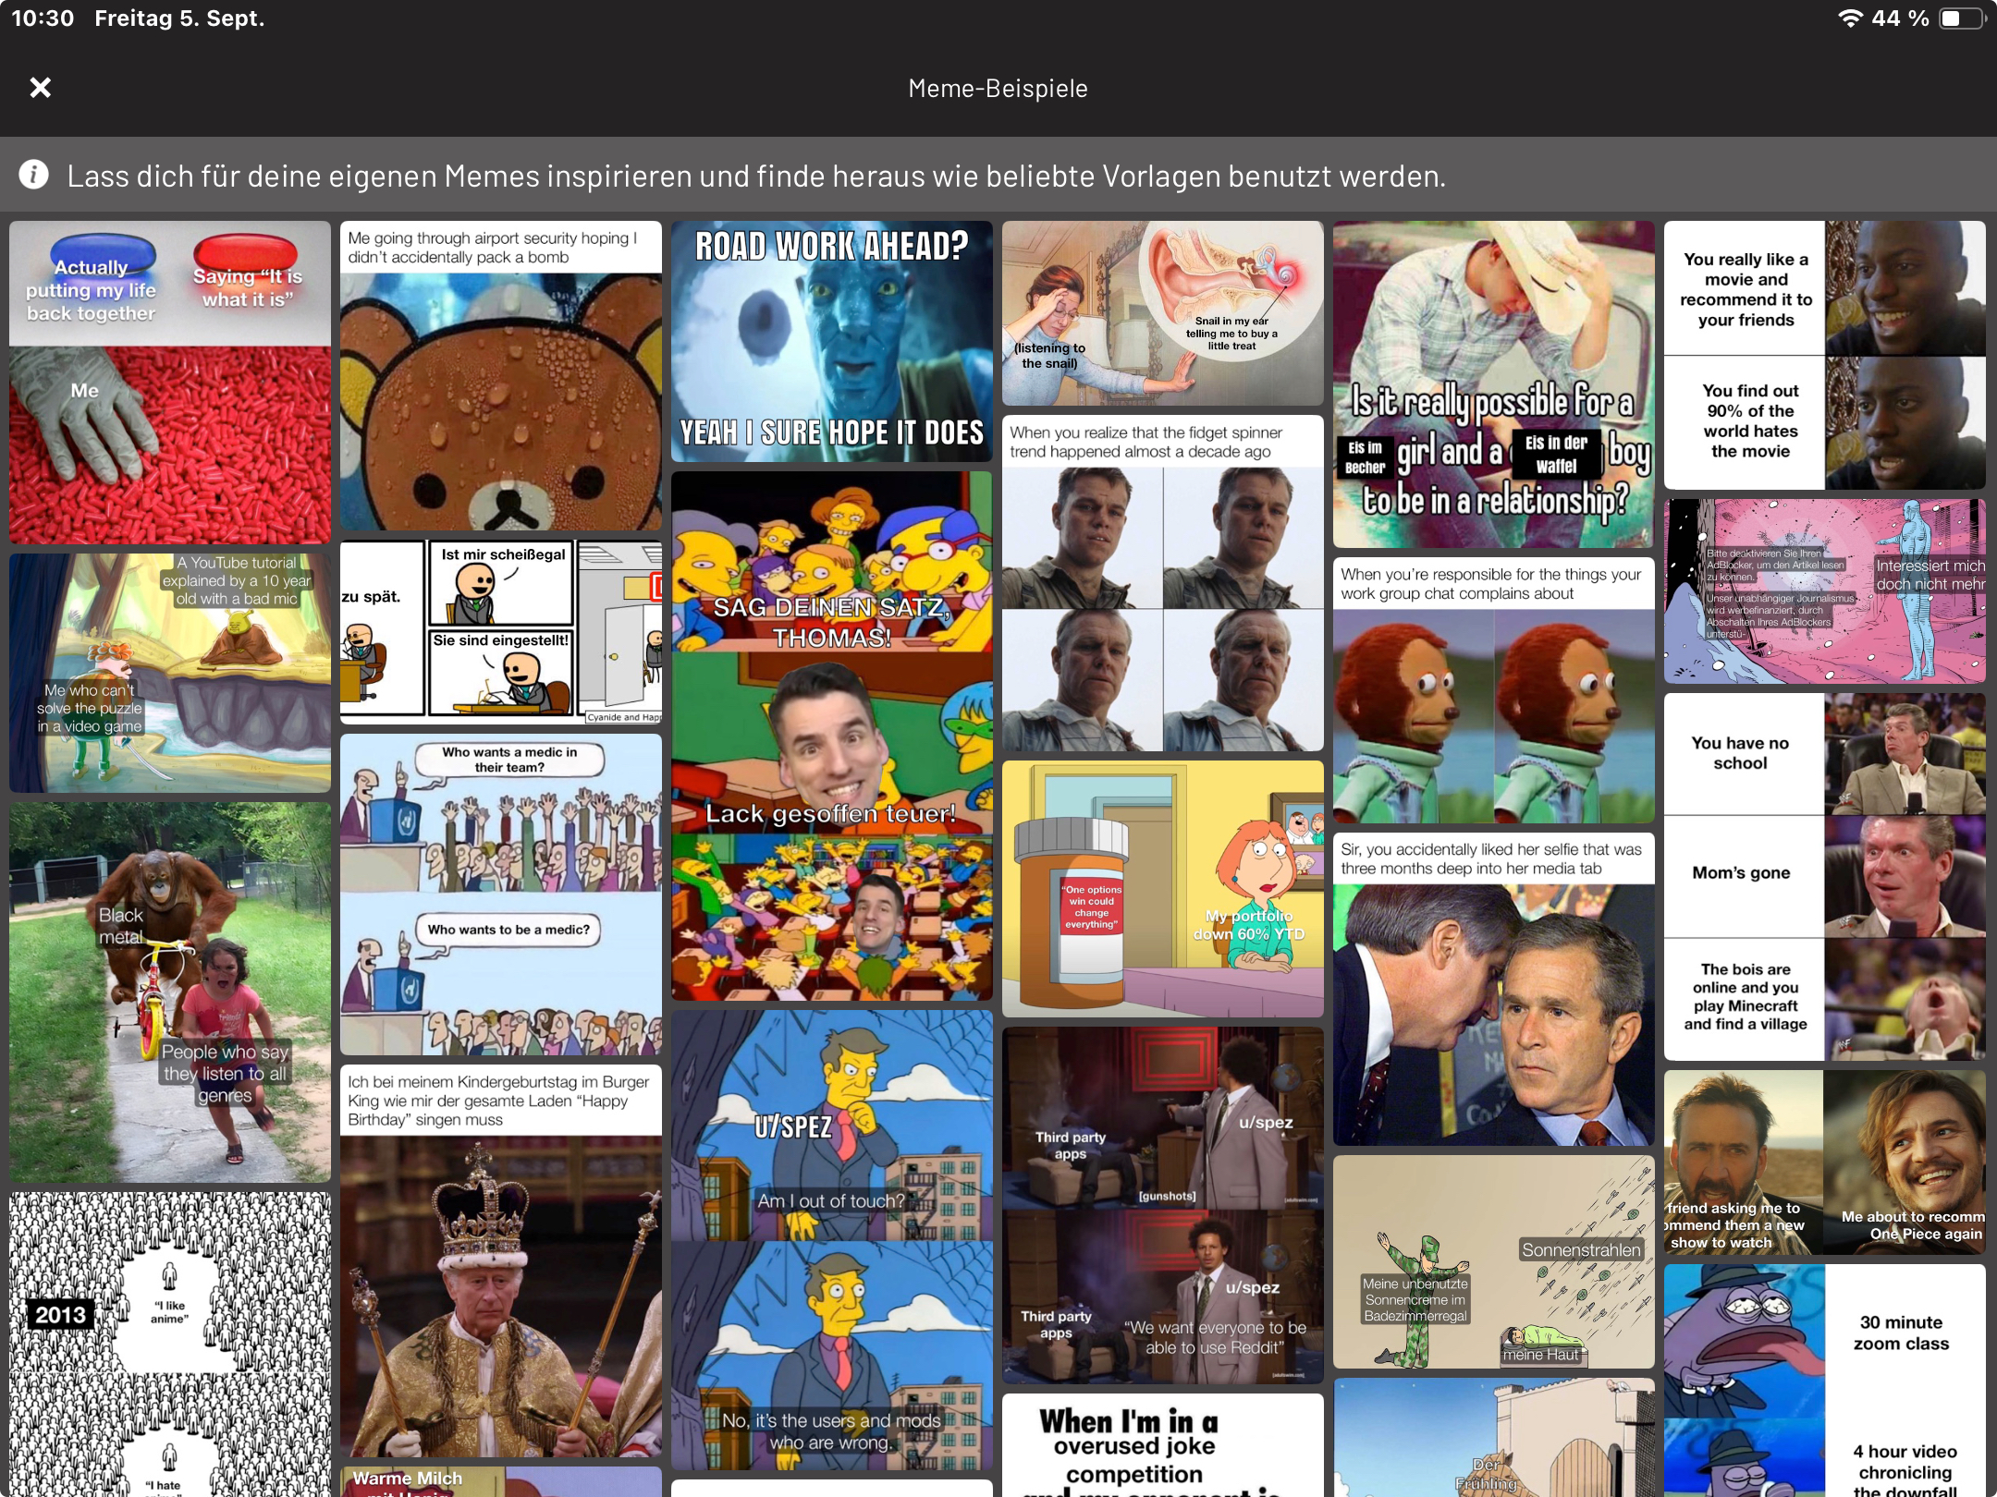Open the 'Ist mir scheißegal' comic meme
1997x1497 pixels.
[x=500, y=632]
